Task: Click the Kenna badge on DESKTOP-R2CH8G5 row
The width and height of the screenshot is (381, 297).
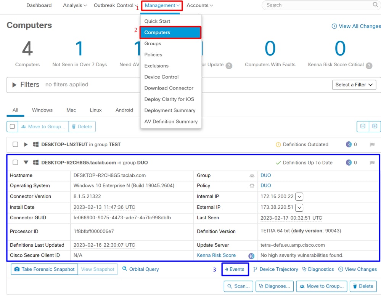Action: 349,163
